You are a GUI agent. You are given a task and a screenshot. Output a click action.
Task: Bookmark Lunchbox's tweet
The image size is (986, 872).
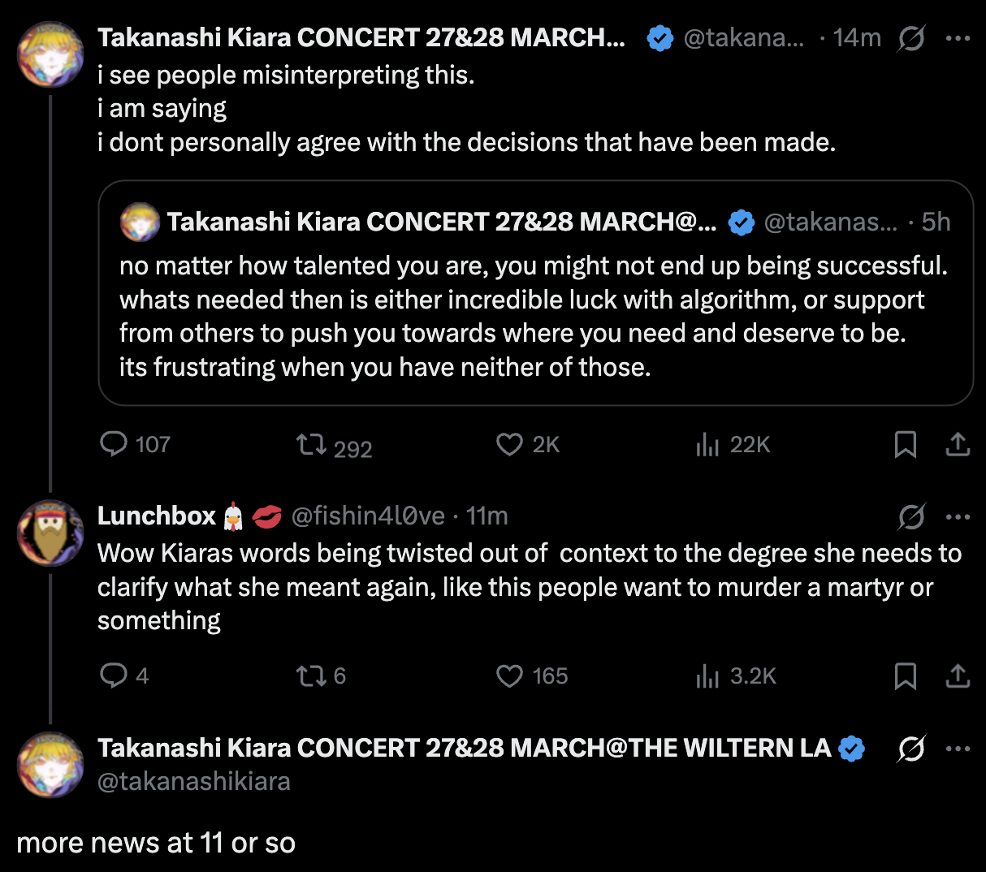click(905, 676)
